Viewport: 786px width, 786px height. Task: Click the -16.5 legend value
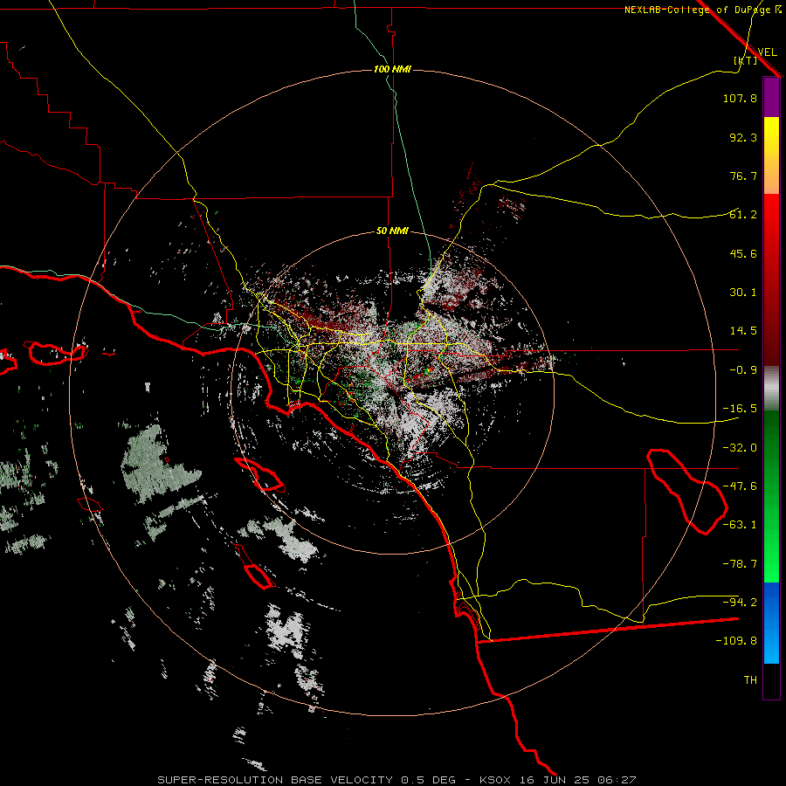tap(740, 409)
